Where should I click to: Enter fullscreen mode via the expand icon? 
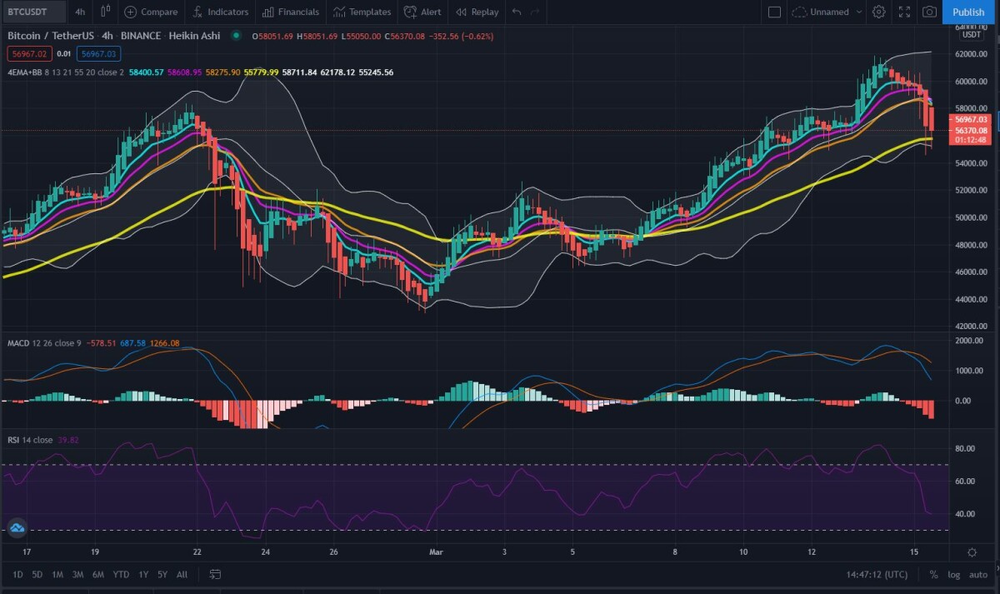tap(903, 12)
